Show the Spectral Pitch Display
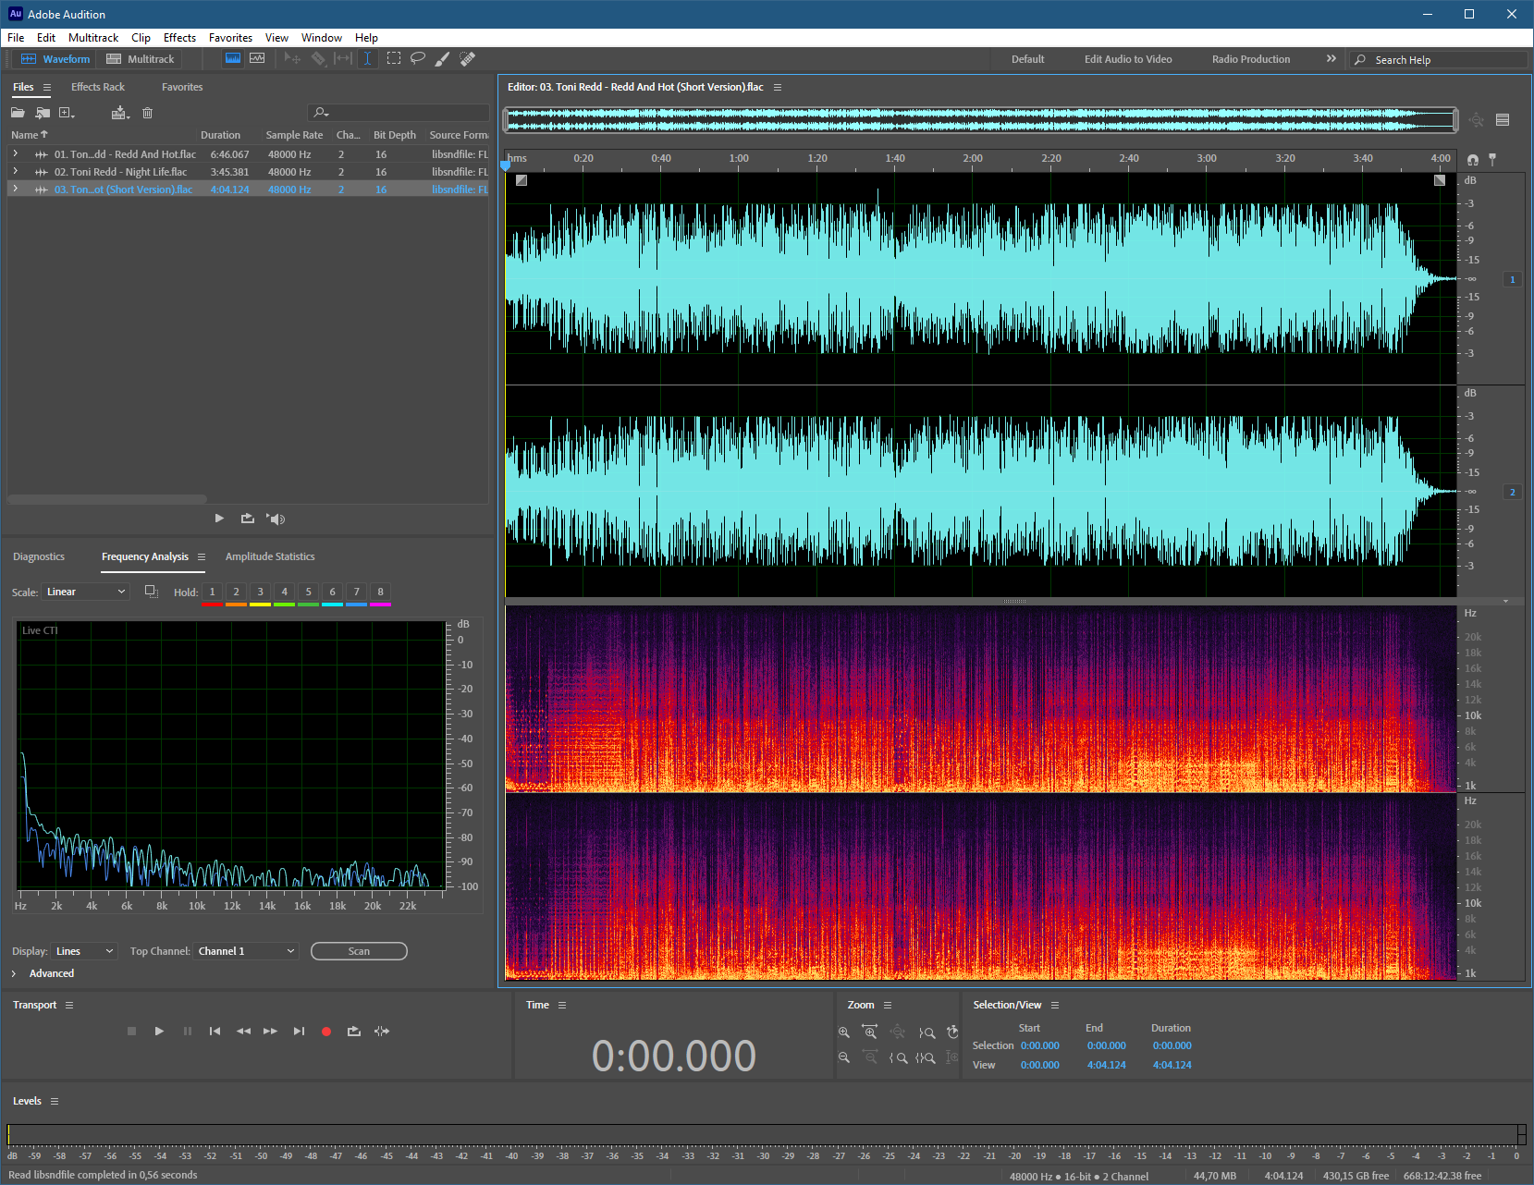 (257, 58)
